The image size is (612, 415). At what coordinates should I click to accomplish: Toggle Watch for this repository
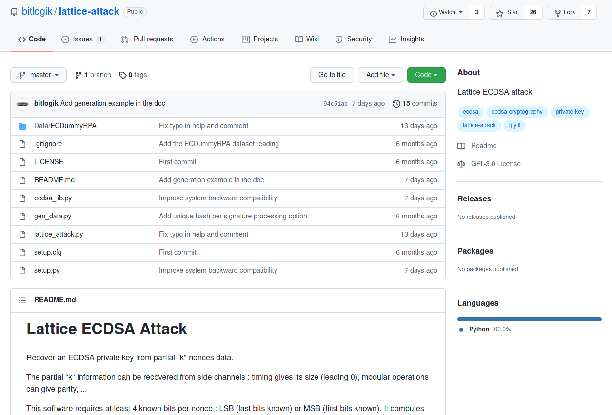pos(445,12)
